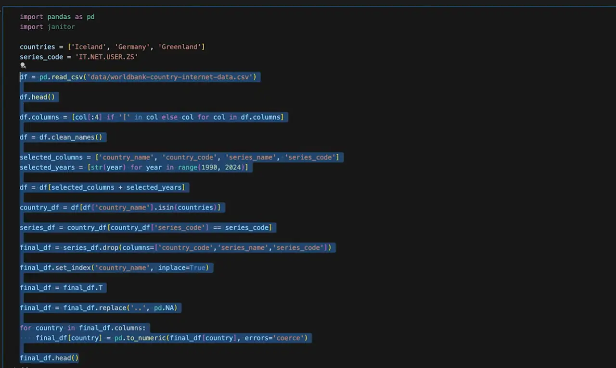Click the final_df.T transpose assignment
This screenshot has width=616, height=368.
pyautogui.click(x=61, y=287)
